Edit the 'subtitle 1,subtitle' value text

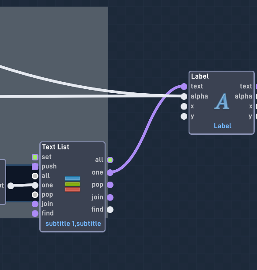click(x=73, y=224)
